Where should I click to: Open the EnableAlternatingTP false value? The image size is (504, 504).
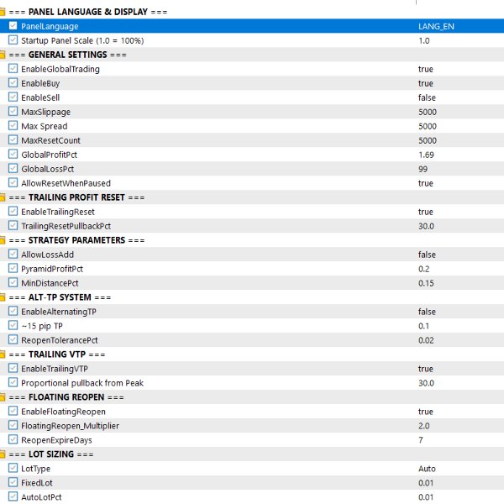tap(427, 312)
